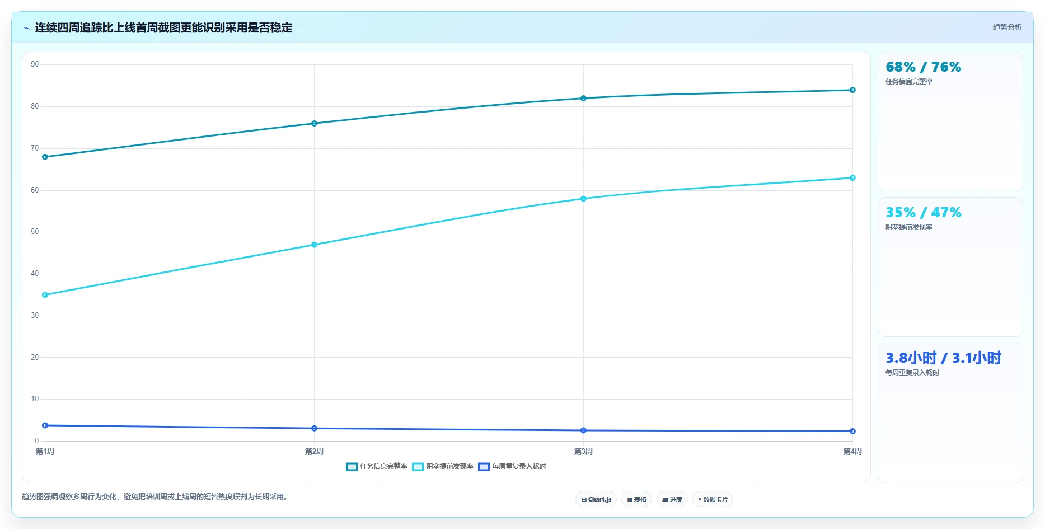The width and height of the screenshot is (1045, 529).
Task: Click the 第3周 x-axis label
Action: tap(583, 451)
